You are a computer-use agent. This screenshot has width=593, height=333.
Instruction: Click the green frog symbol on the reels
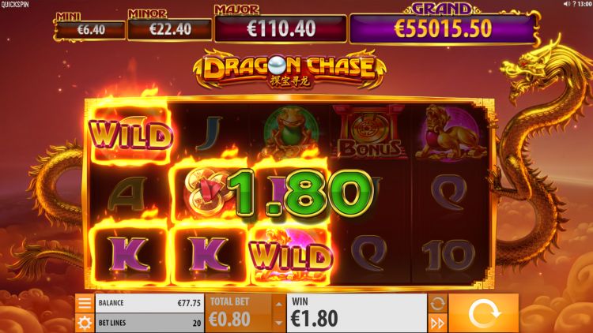click(290, 130)
